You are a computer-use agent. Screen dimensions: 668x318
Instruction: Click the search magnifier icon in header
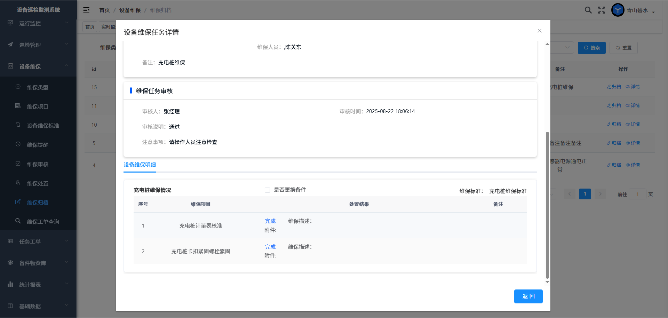pyautogui.click(x=588, y=10)
